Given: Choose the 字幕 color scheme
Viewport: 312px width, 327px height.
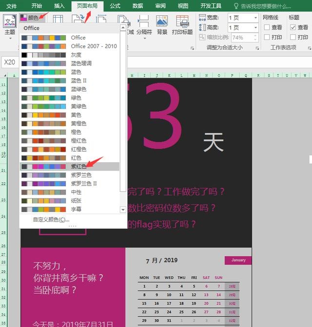Looking at the screenshot, I should 70,209.
